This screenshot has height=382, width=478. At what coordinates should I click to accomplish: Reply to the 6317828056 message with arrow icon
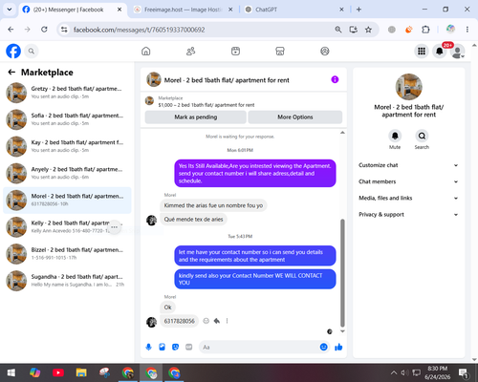click(x=217, y=321)
